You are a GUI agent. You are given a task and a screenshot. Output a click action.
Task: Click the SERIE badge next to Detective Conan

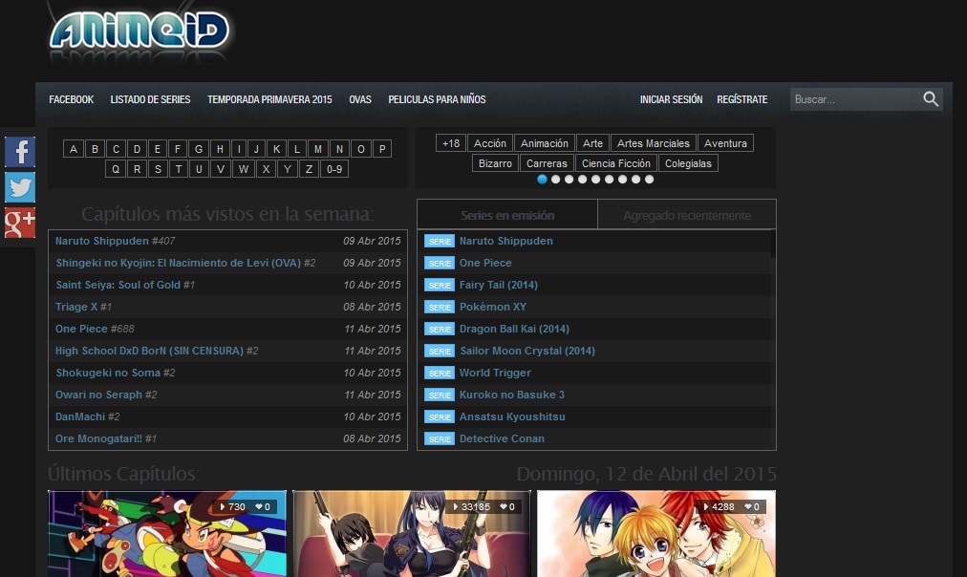point(439,438)
